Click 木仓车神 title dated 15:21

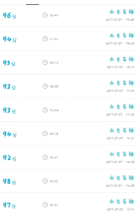[x=122, y=130]
